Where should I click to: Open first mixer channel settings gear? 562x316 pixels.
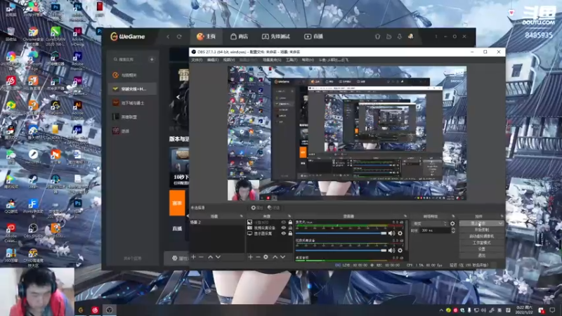tap(400, 233)
